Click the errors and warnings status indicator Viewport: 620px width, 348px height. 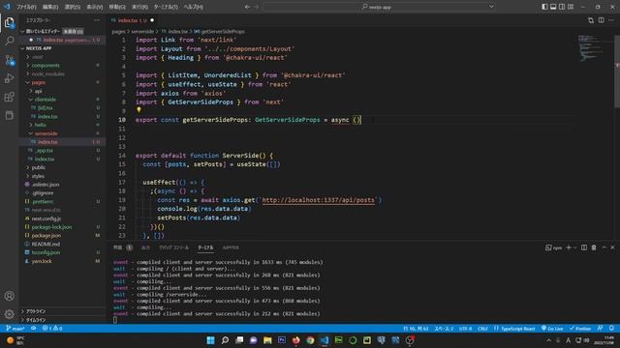pyautogui.click(x=52, y=329)
